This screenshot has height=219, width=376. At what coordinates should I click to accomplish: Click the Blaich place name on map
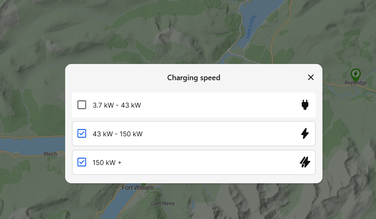50,154
